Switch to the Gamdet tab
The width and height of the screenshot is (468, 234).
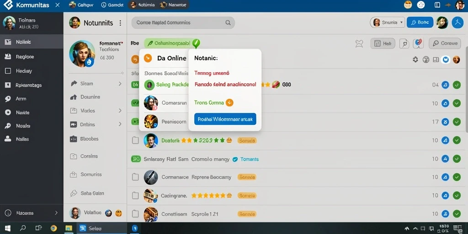point(112,5)
